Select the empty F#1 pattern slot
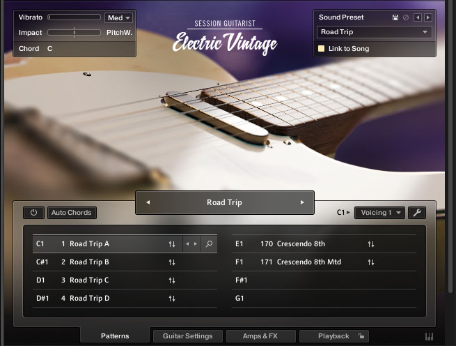Screen dimensions: 456x346 [324, 280]
